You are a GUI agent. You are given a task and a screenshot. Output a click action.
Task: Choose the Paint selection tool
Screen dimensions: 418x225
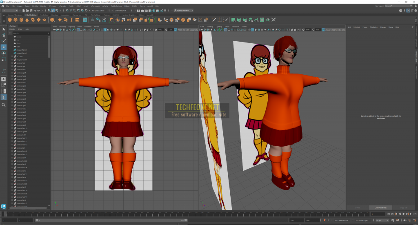[4, 41]
